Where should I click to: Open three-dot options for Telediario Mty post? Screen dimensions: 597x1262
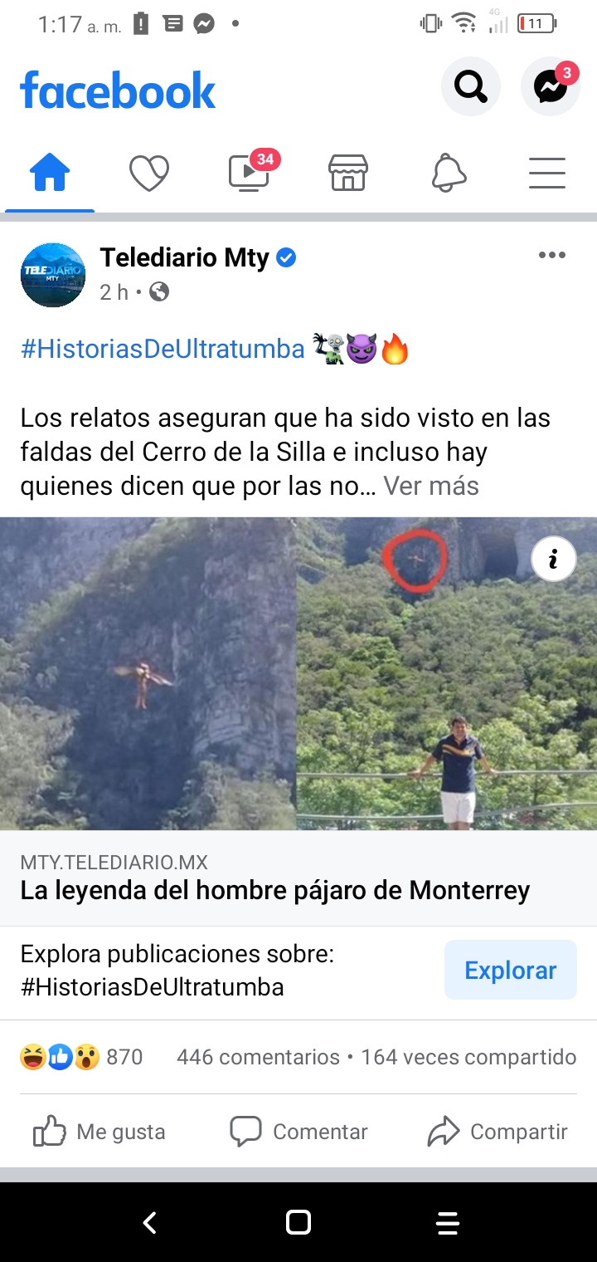tap(552, 255)
